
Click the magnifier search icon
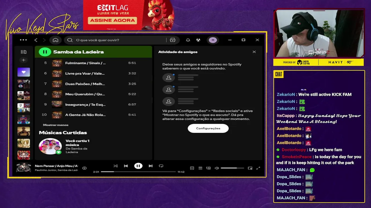click(70, 40)
